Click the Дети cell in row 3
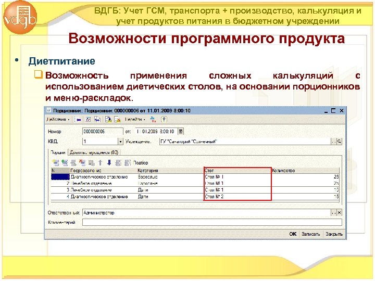This screenshot has height=281, width=375. click(x=170, y=190)
